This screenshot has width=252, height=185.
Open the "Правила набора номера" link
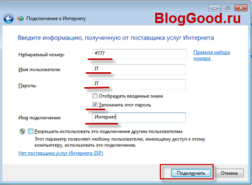click(212, 55)
